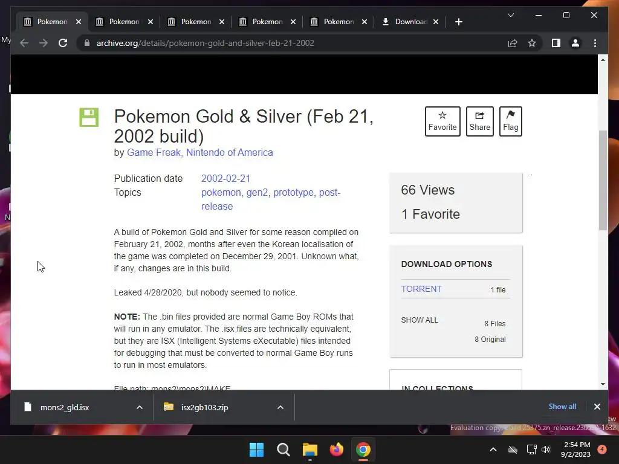
Task: Open the downloaded mons2_gld.isx file
Action: click(x=65, y=407)
